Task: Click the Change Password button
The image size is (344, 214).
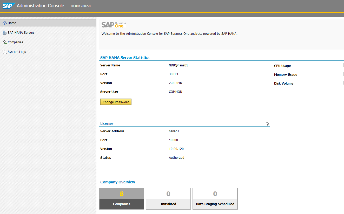Action: coord(116,102)
